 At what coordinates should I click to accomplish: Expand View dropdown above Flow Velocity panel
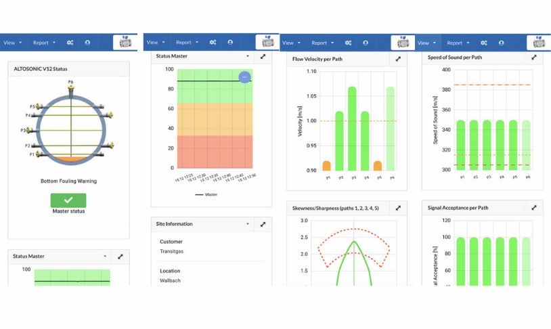[291, 43]
